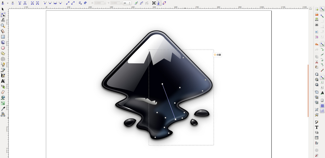The width and height of the screenshot is (325, 158).
Task: Click Join nodes with new segment
Action: point(33,3)
